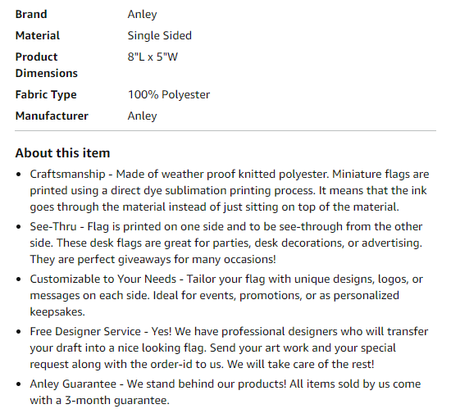This screenshot has width=451, height=418.
Task: Click the 3-month guarantee text
Action: click(x=117, y=401)
